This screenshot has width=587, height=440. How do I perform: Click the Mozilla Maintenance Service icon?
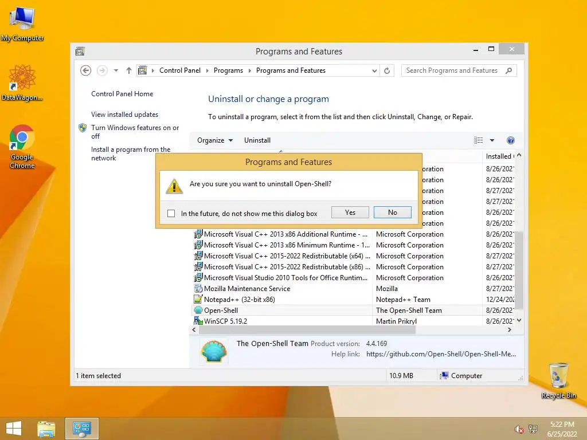198,289
